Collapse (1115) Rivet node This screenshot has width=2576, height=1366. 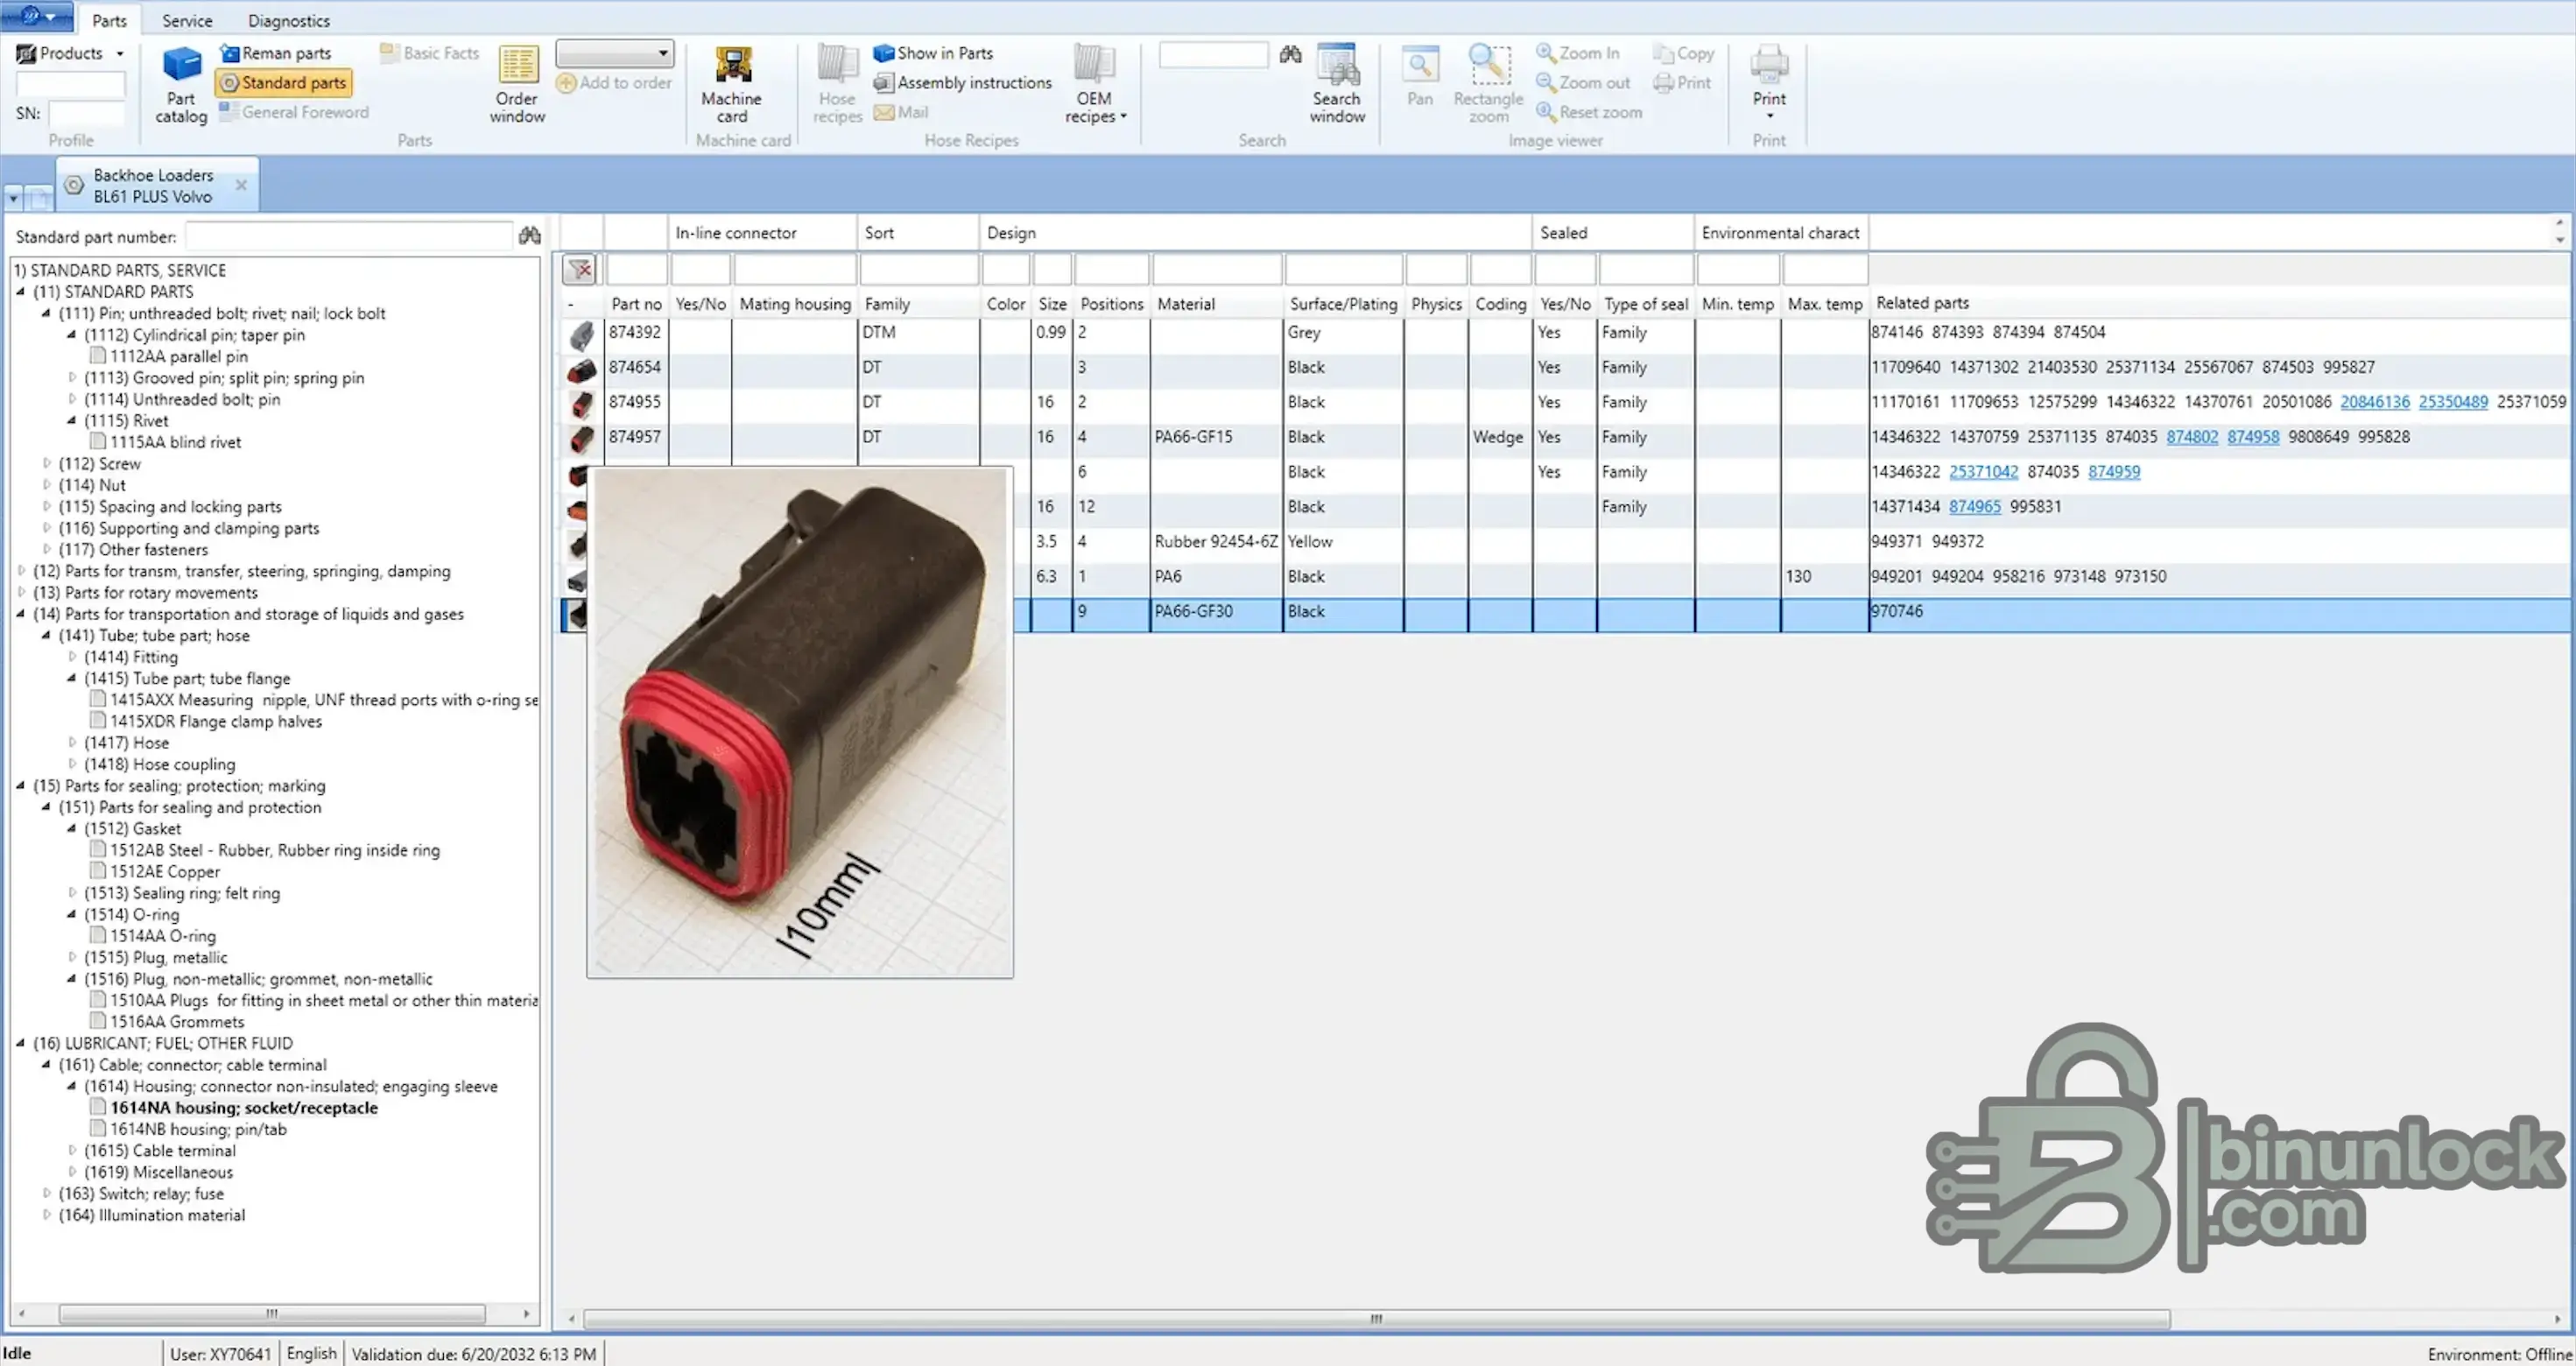[x=72, y=421]
